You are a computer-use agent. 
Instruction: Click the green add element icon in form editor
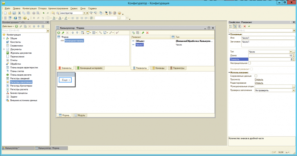[59, 33]
